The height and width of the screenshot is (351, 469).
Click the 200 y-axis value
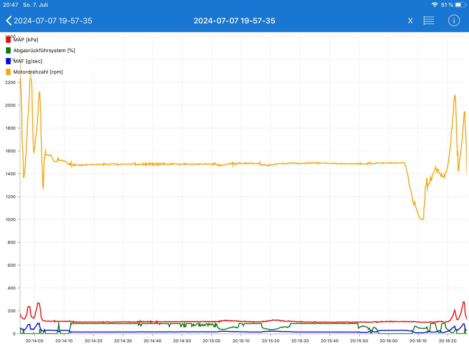(x=12, y=311)
